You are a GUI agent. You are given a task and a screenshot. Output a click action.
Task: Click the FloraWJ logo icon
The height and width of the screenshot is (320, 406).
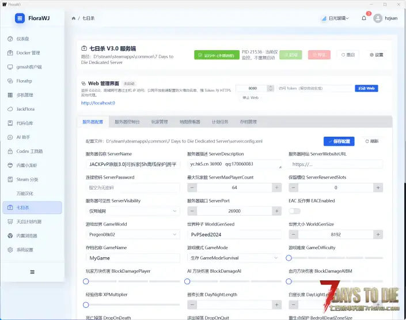coord(20,18)
